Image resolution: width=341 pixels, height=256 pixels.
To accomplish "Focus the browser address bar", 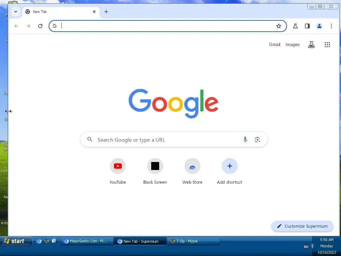I will coord(168,26).
